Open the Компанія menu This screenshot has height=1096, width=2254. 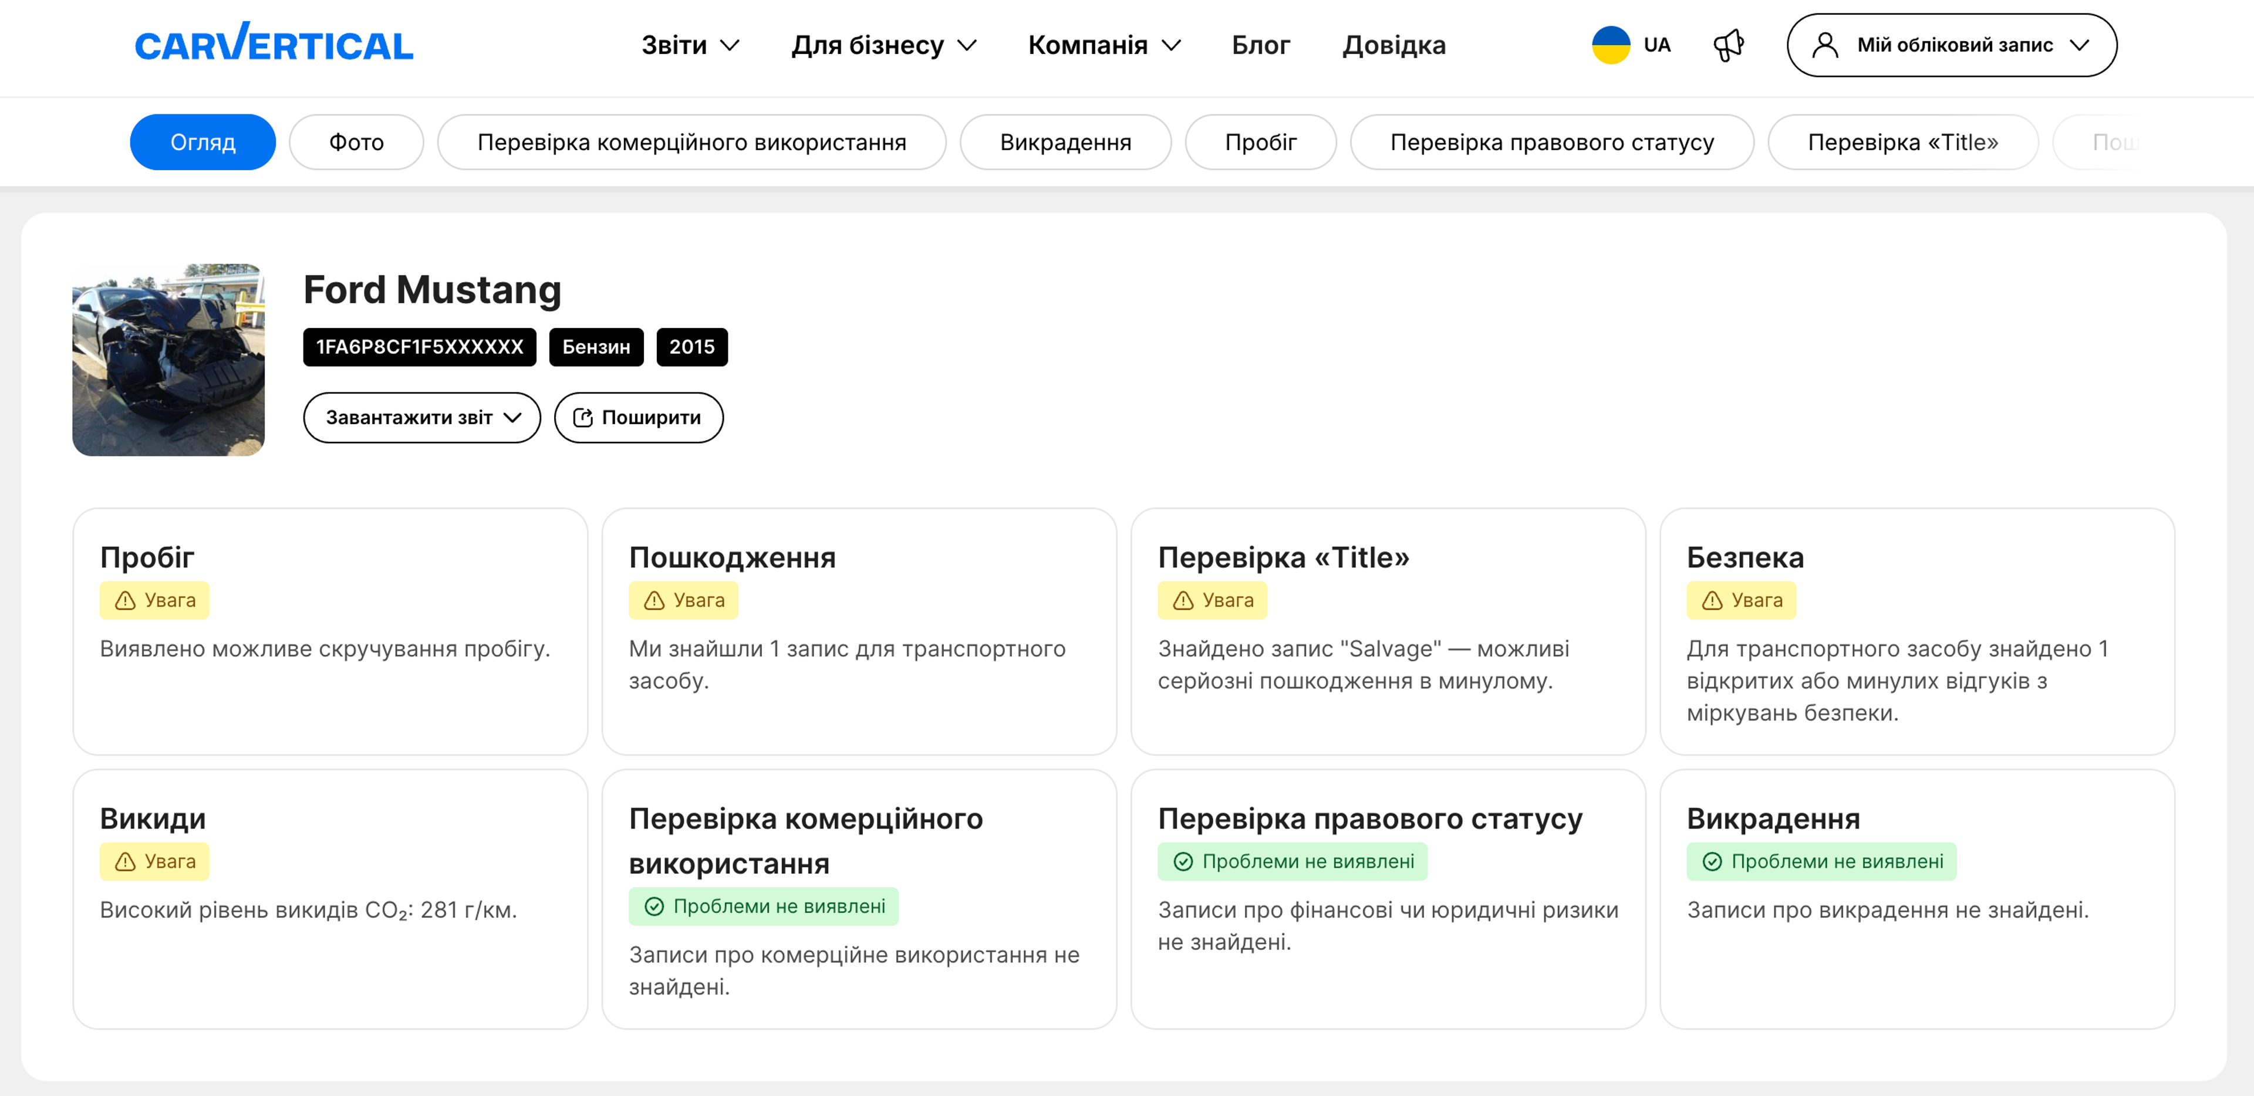(1105, 46)
